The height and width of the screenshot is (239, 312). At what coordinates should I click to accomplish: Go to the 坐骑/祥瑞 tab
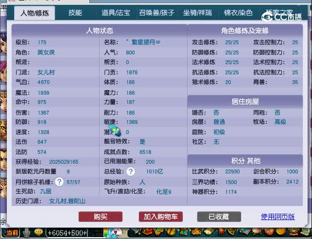198,13
